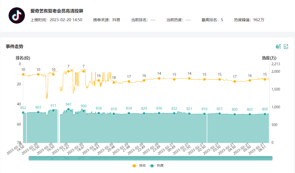Select the 热度 data point labeled 911
Viewport: 295px width, 173px height.
[53, 110]
